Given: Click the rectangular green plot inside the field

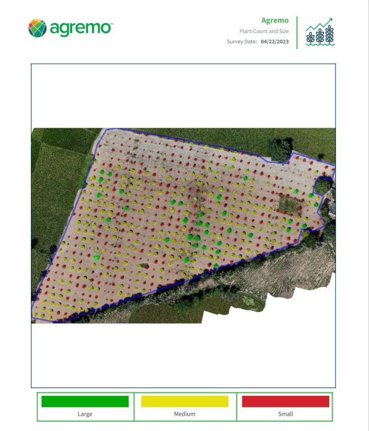Looking at the screenshot, I should click(288, 203).
